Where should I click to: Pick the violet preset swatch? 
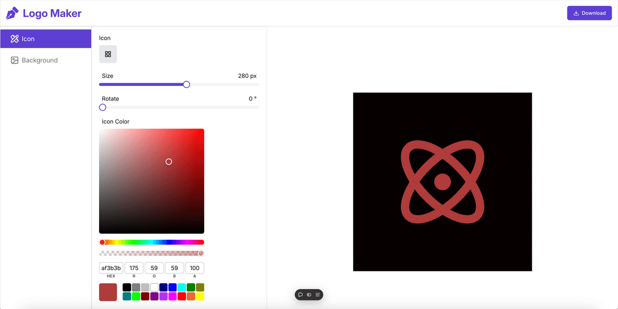pos(164,296)
